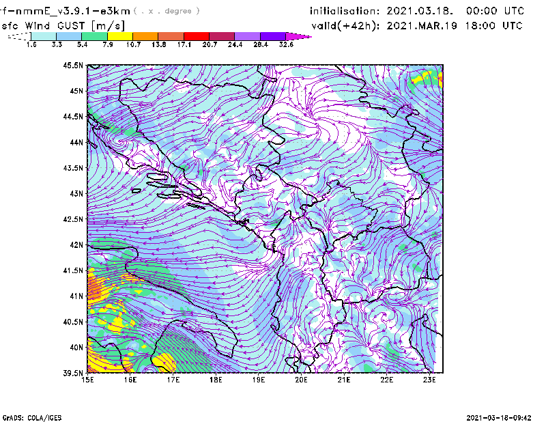Click the 41.5N latitude label
The width and height of the screenshot is (546, 422).
(73, 270)
